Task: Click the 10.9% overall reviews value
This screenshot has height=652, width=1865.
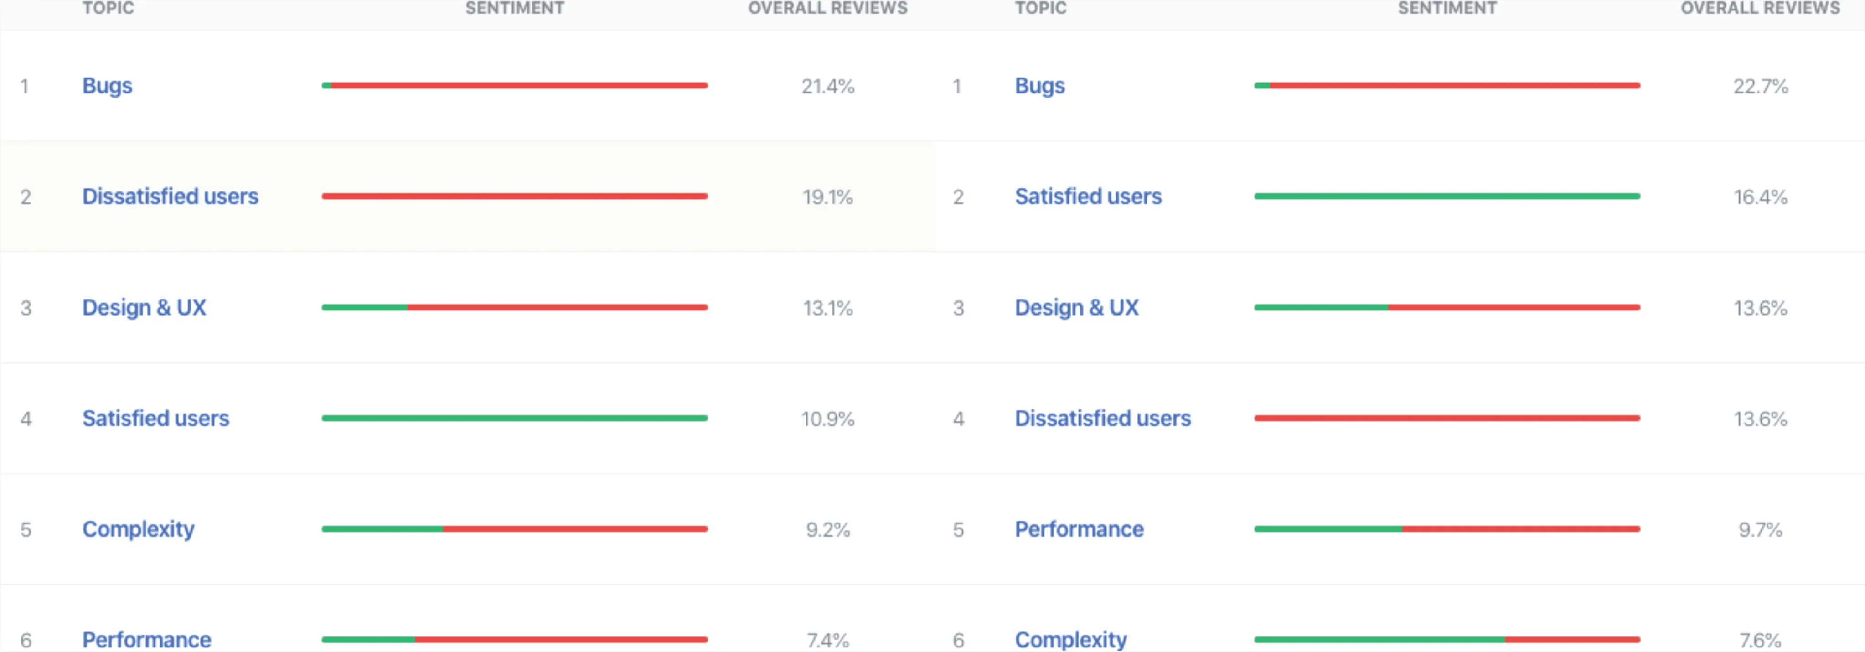Action: click(x=827, y=419)
